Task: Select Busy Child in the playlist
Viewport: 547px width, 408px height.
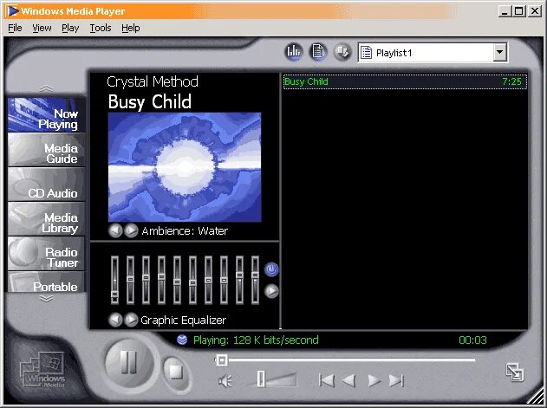Action: click(x=405, y=81)
